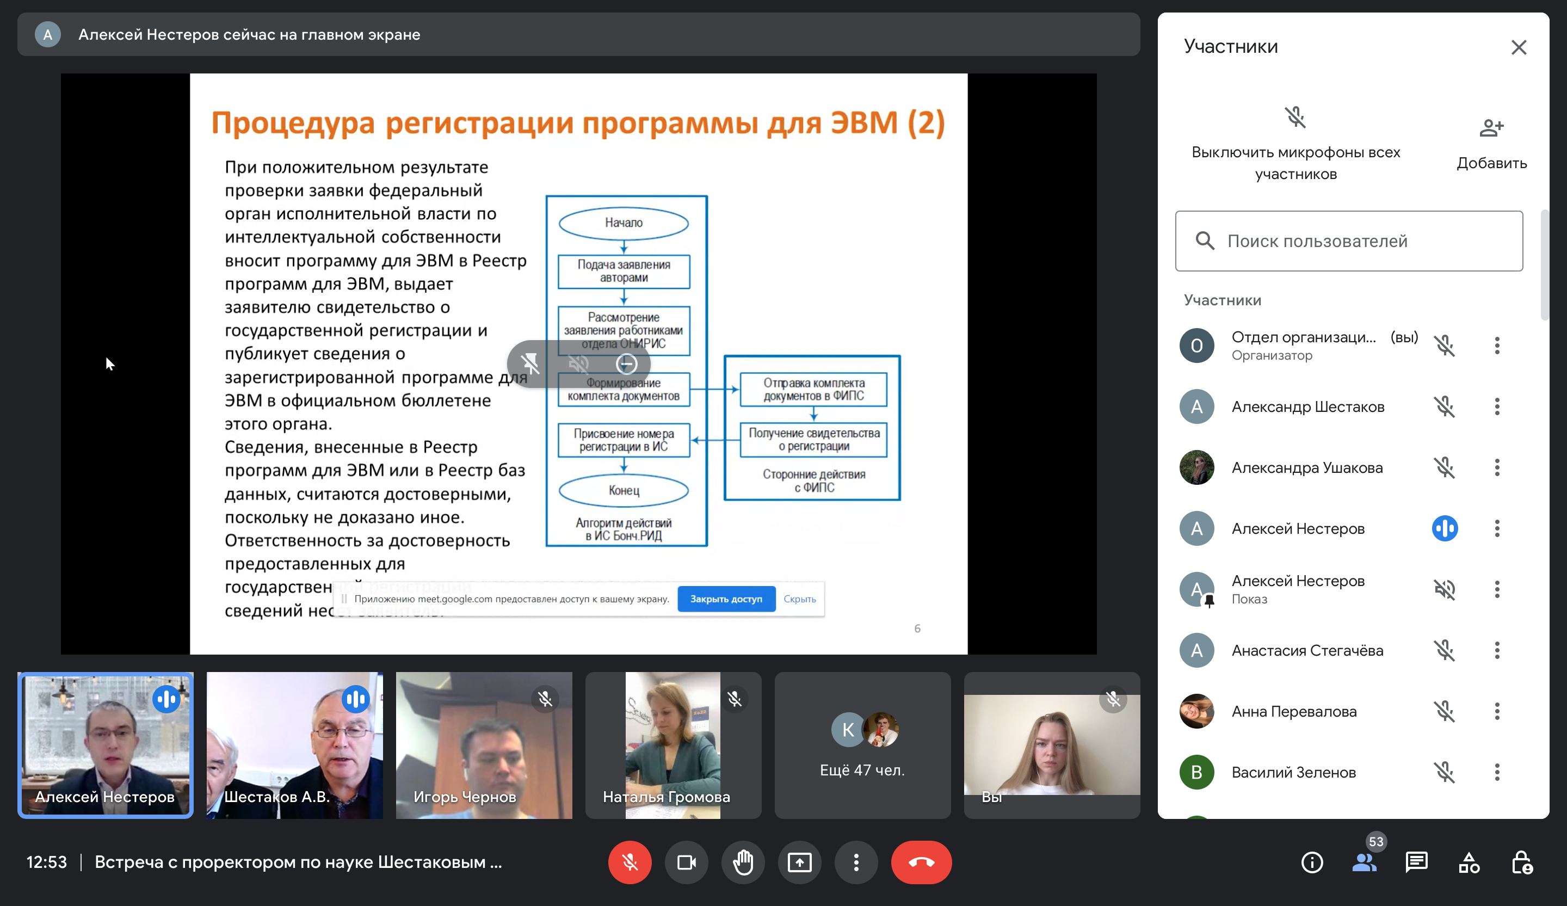The height and width of the screenshot is (906, 1567).
Task: Open three-dot menu in bottom call bar
Action: pyautogui.click(x=856, y=862)
